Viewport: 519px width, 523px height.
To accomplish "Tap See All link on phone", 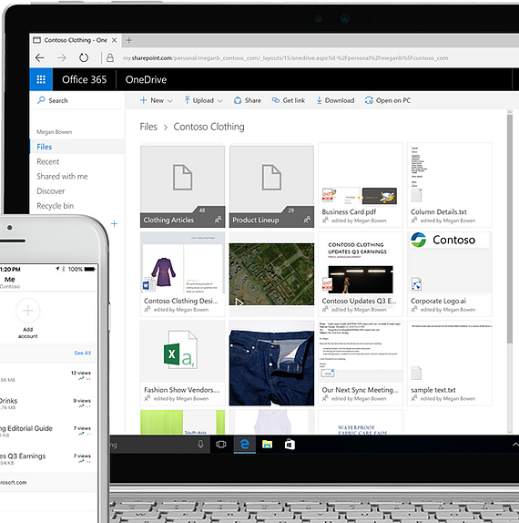I will pos(82,353).
